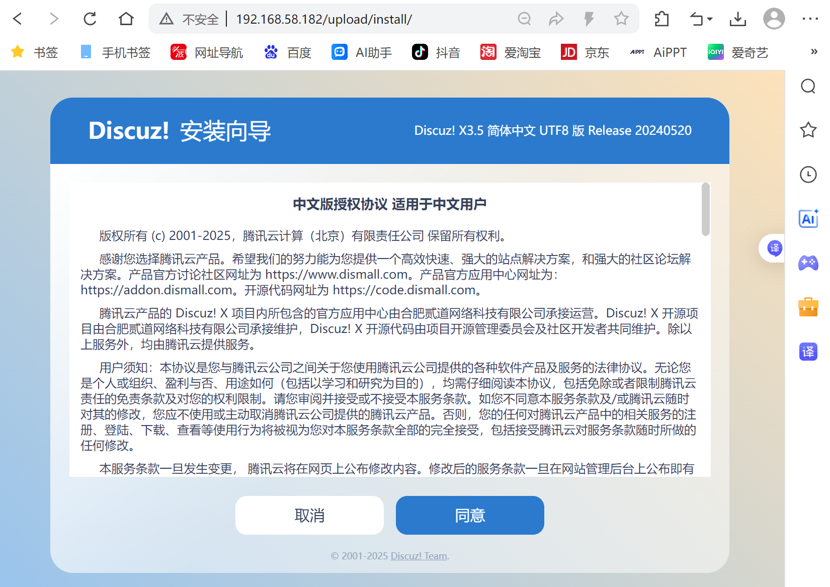Click the not-secure warning triangle icon
Image resolution: width=830 pixels, height=587 pixels.
167,19
